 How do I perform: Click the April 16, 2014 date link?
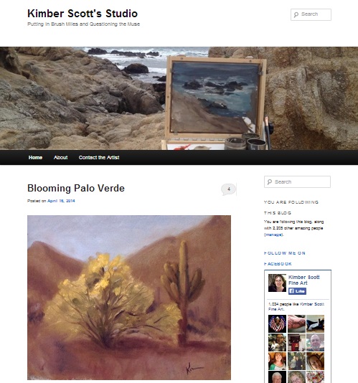pos(61,201)
